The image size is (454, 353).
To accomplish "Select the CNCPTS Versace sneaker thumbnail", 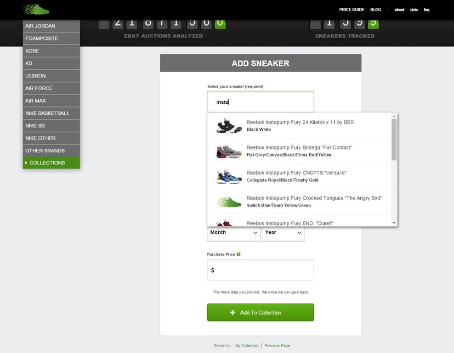I will 229,176.
